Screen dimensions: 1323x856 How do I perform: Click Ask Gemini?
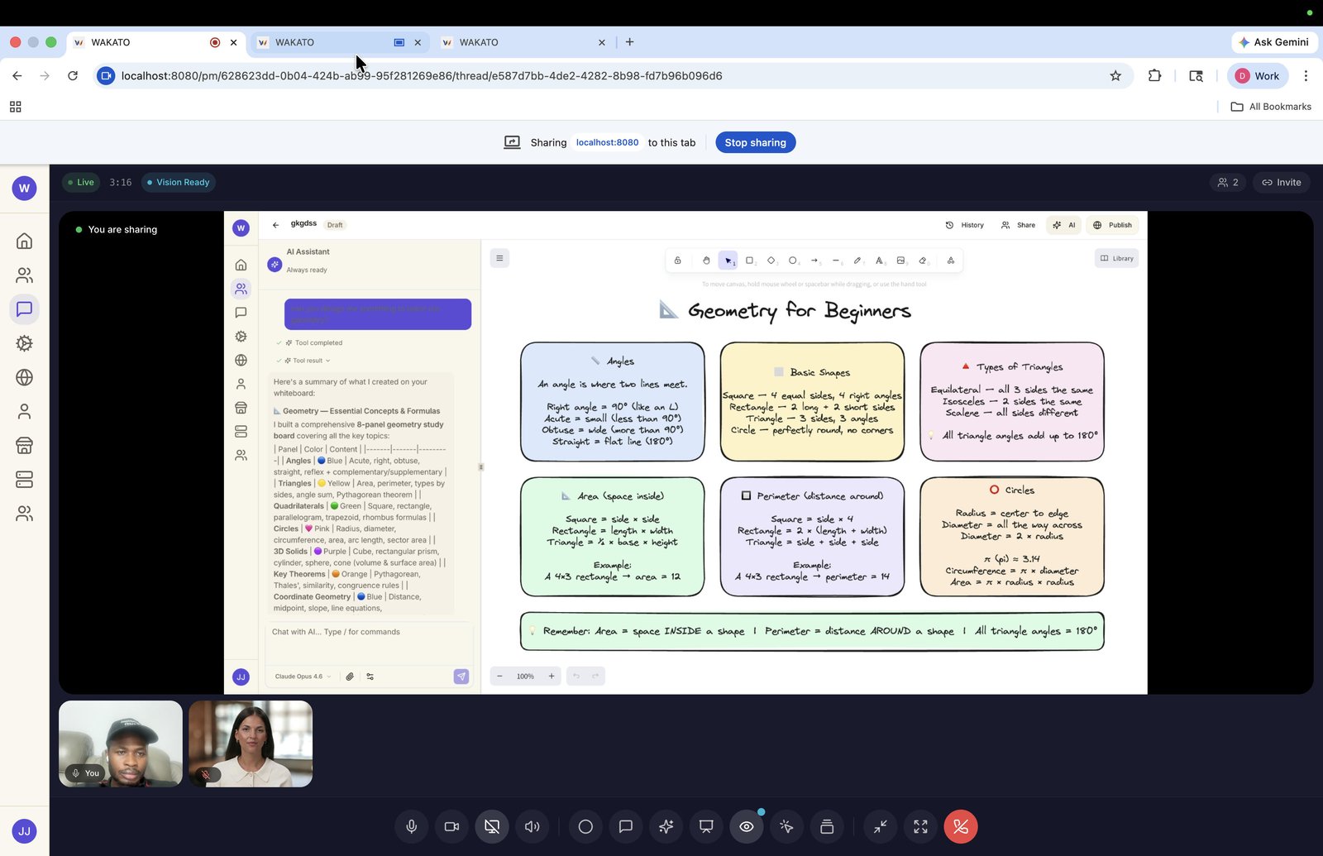click(x=1274, y=42)
